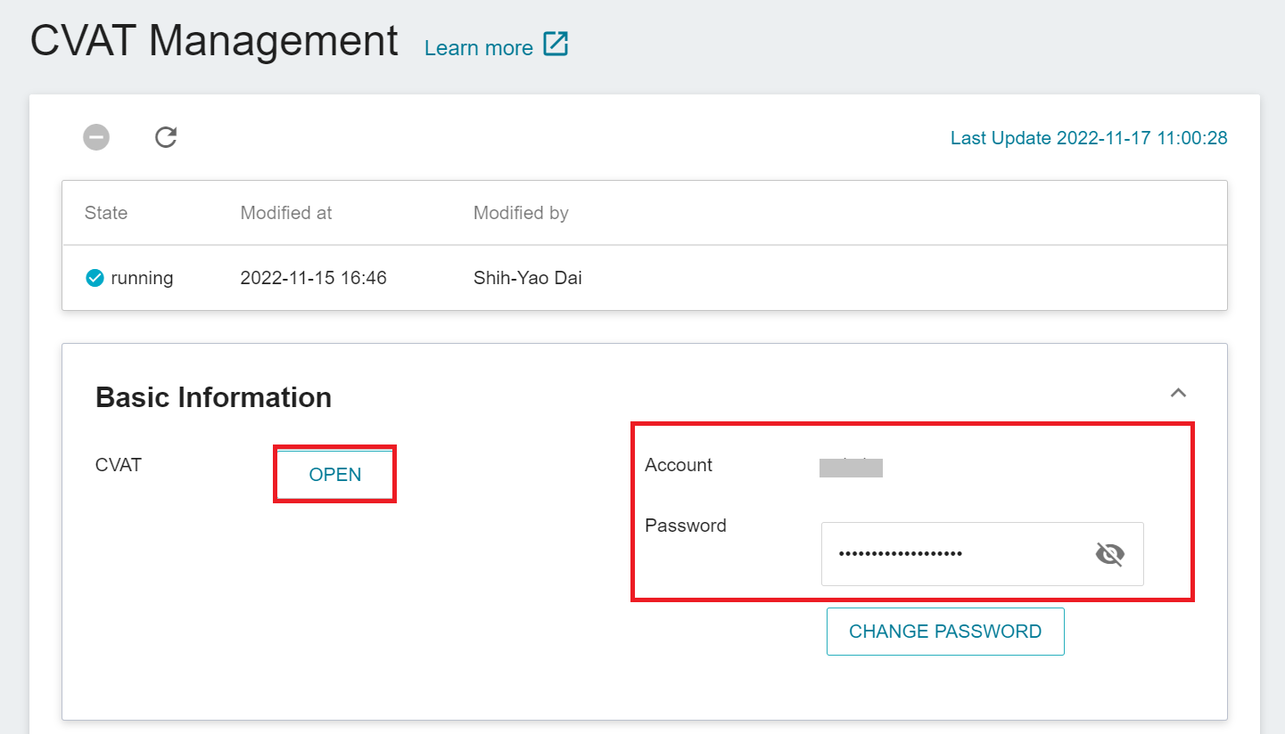Click the 'Basic Information' heading
The image size is (1285, 734).
[x=213, y=397]
